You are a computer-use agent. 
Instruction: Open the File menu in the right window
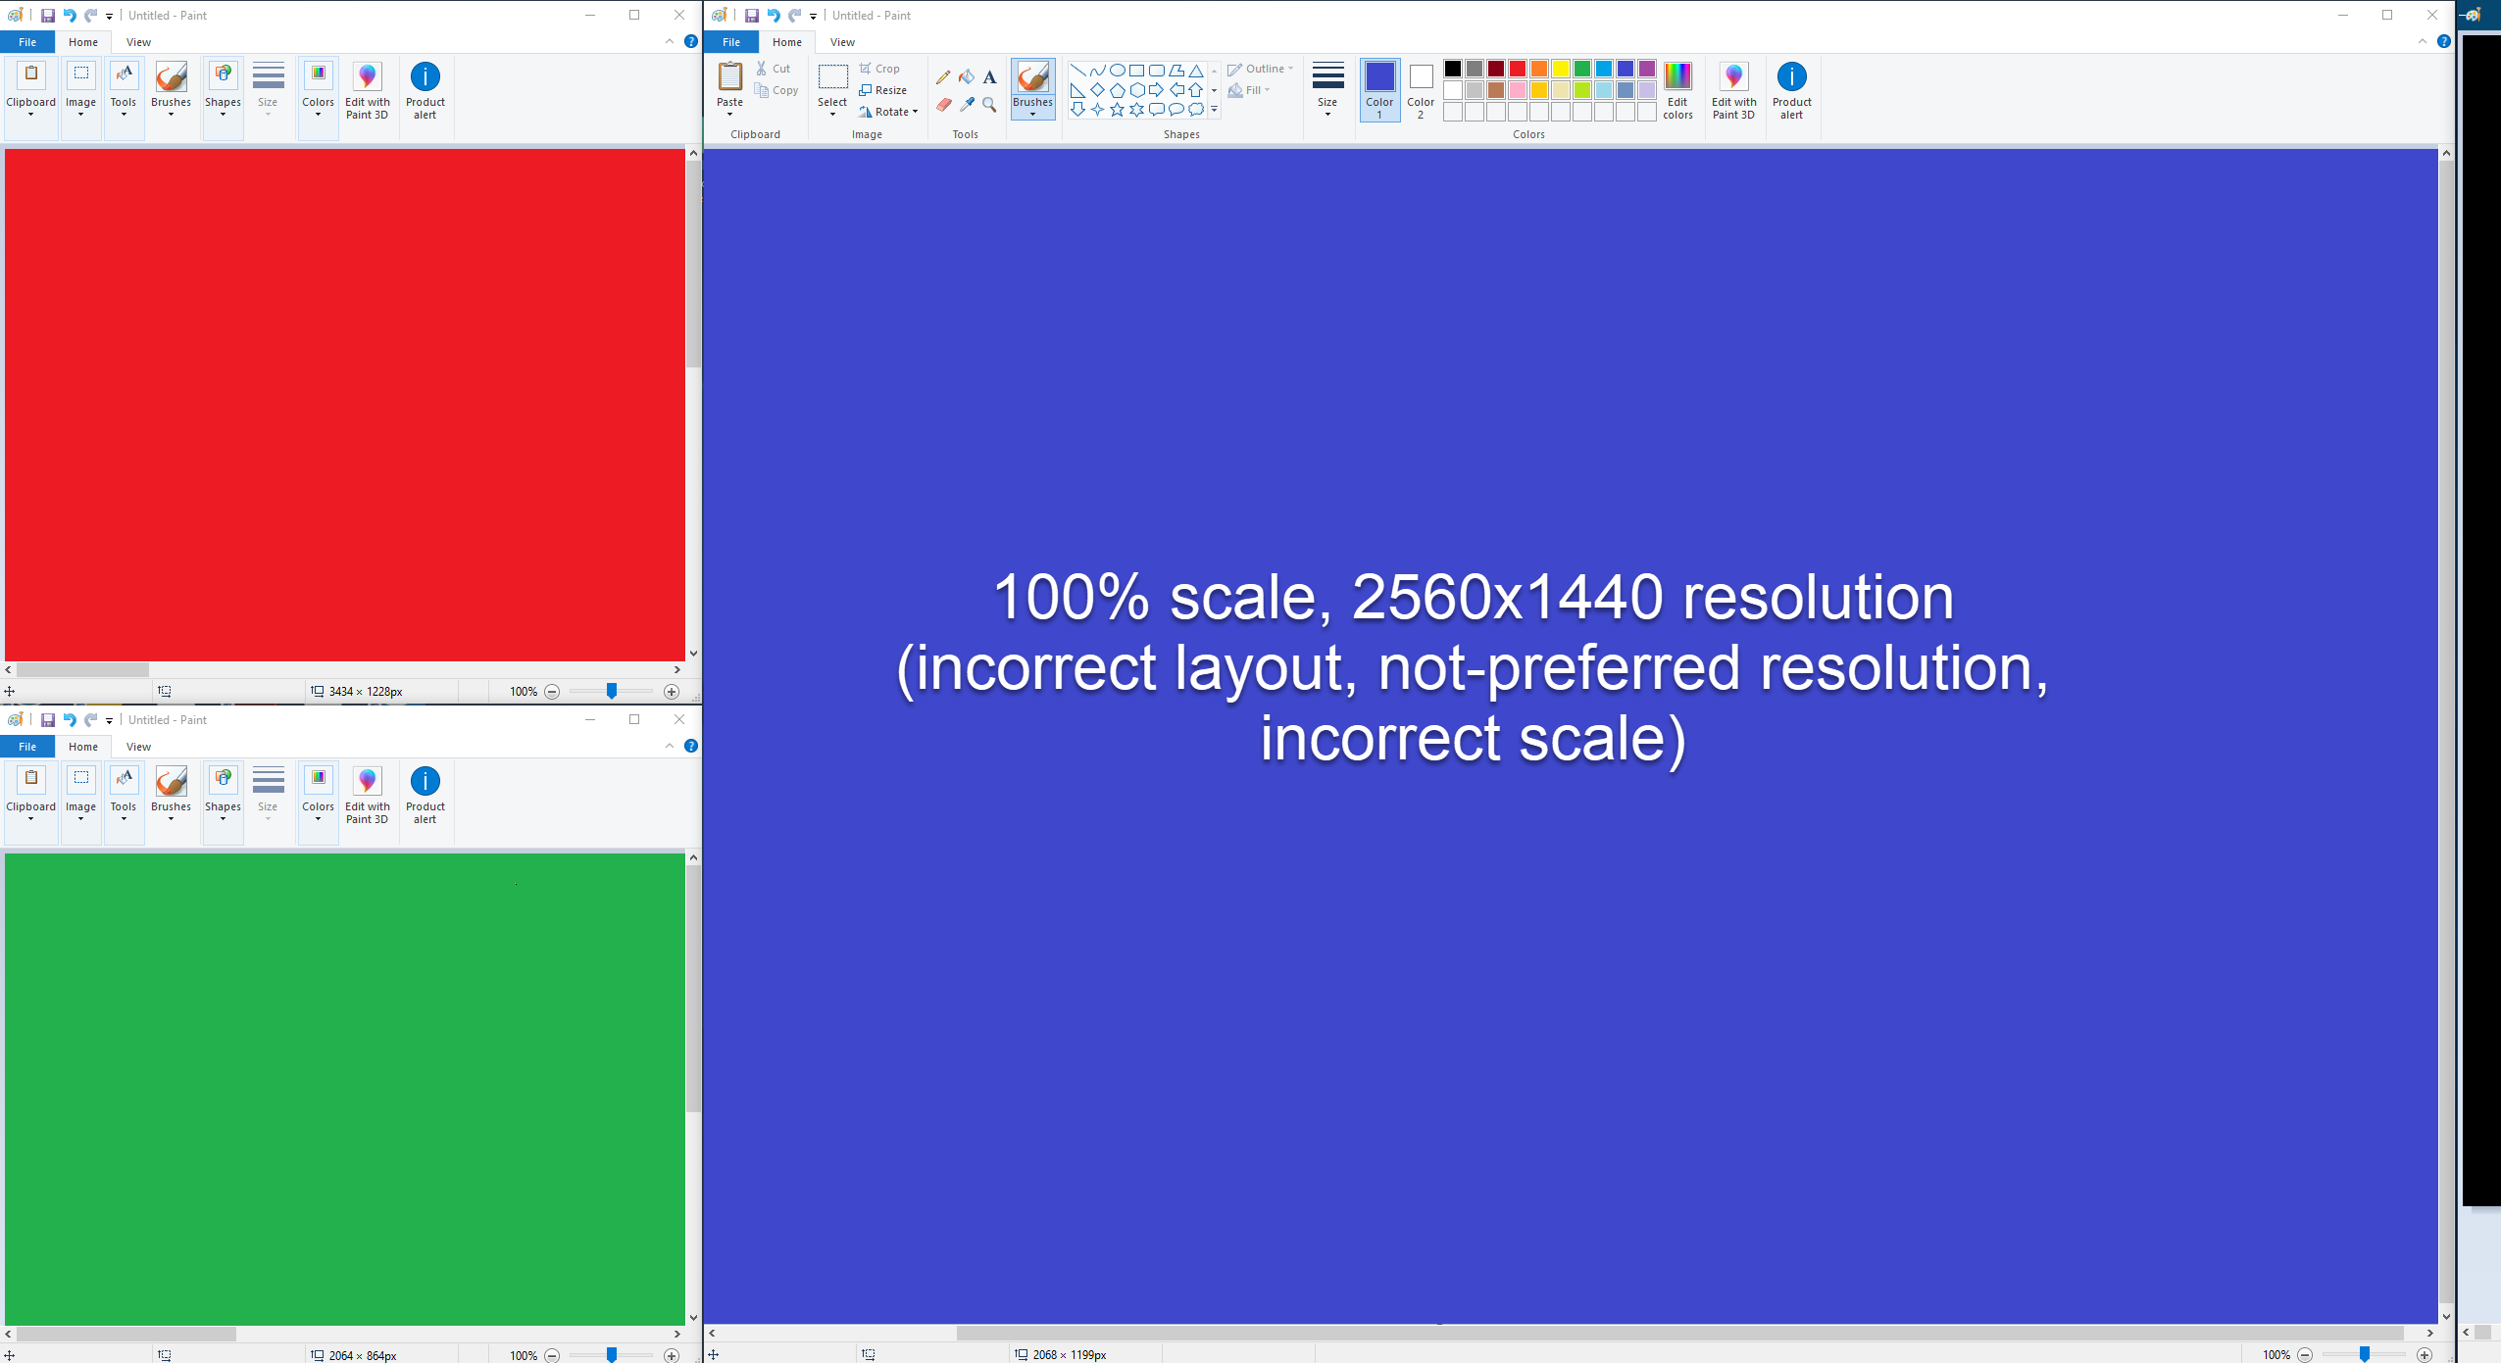point(730,41)
